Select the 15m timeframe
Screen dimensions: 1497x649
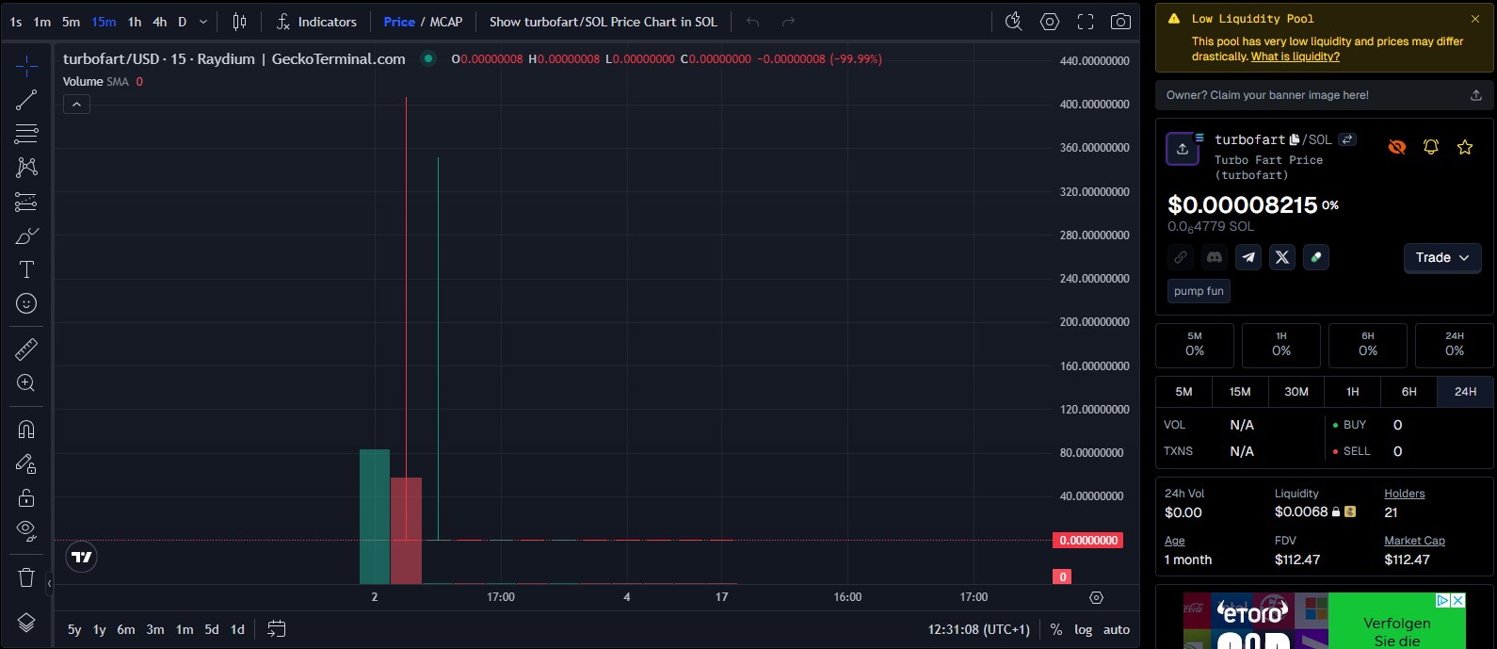(x=104, y=22)
